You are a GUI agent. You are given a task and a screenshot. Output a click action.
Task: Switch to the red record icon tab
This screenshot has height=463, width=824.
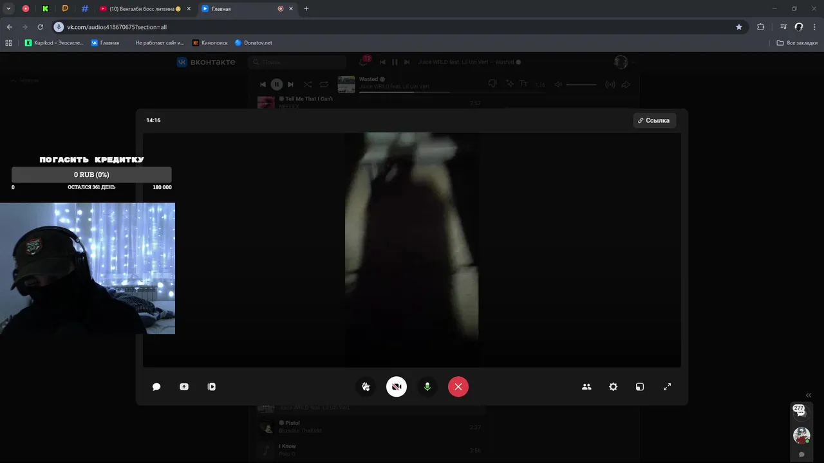(x=26, y=8)
